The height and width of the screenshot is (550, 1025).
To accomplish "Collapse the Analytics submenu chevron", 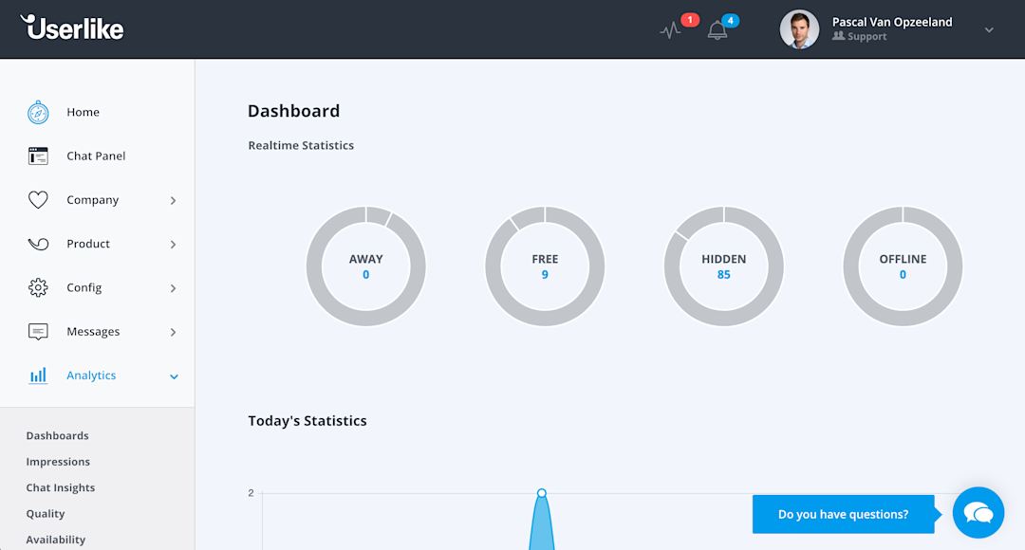I will point(174,376).
